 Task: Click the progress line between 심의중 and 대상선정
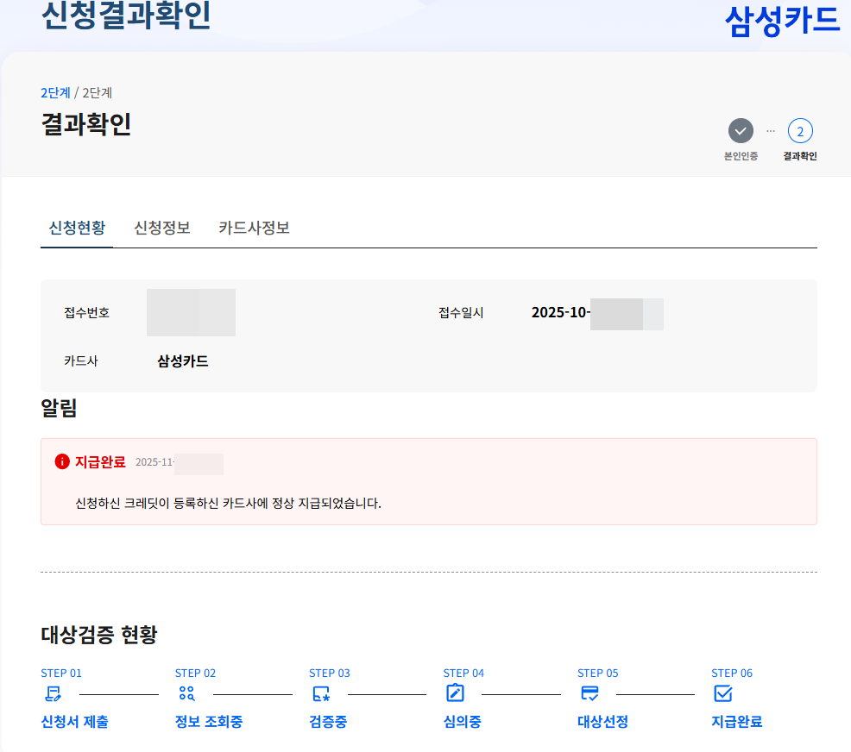(522, 692)
